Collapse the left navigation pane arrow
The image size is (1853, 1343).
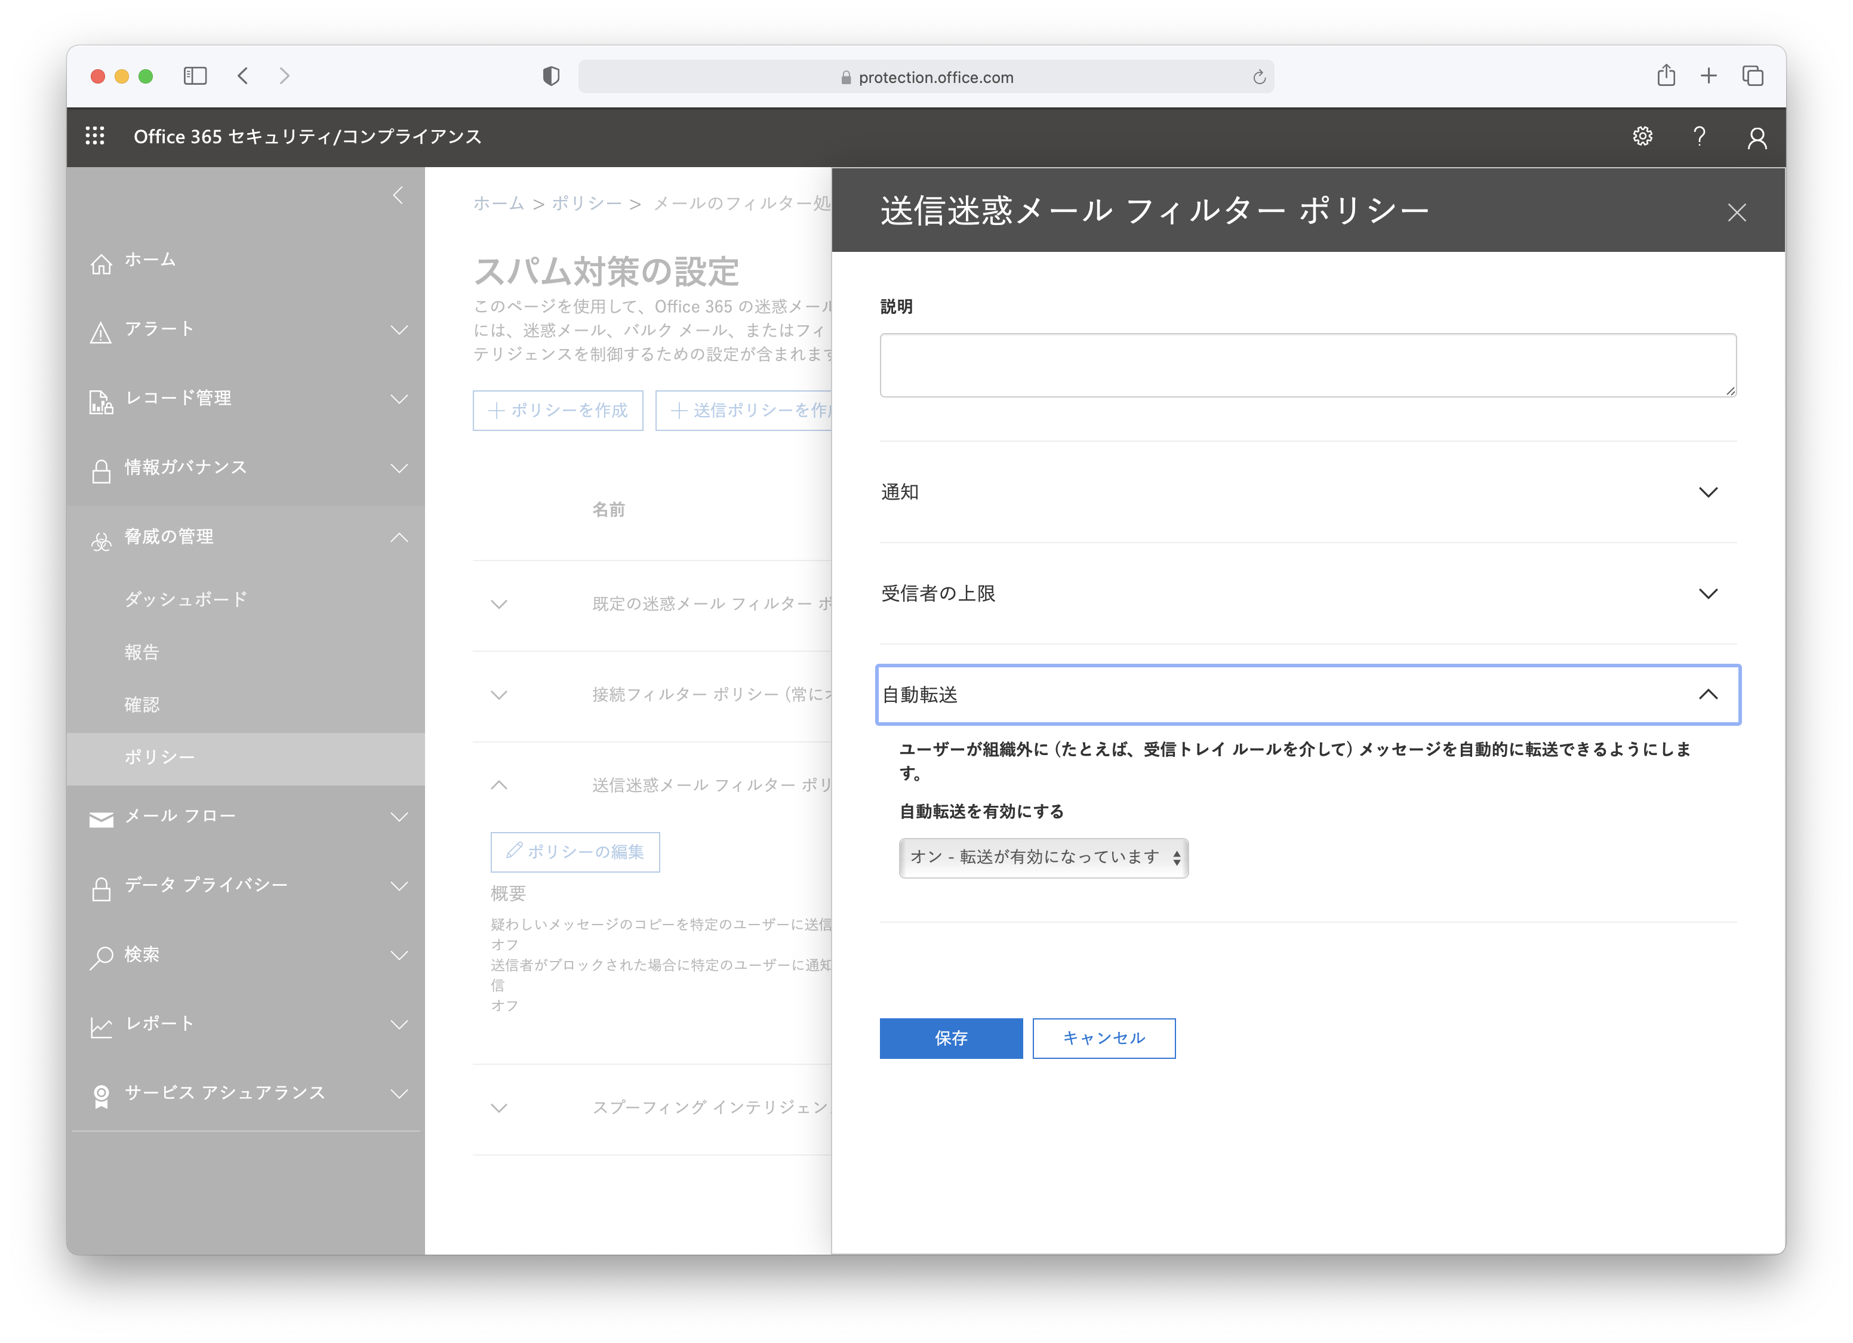(398, 195)
